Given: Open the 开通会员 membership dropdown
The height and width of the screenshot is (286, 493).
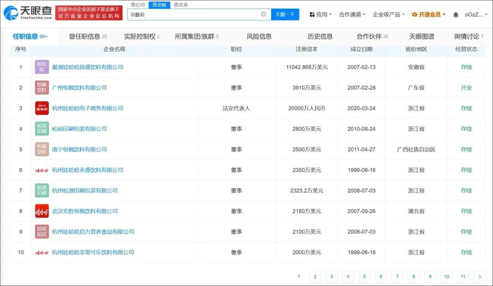Looking at the screenshot, I should click(428, 15).
